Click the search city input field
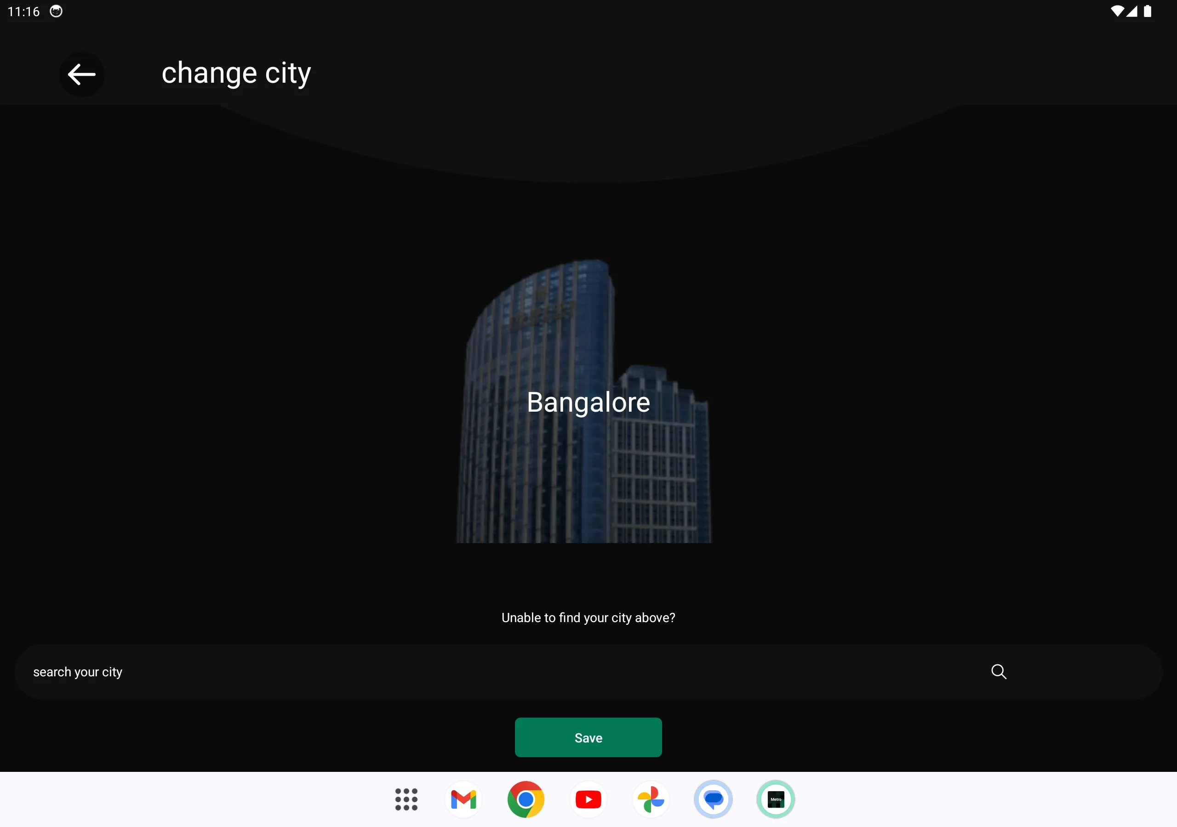This screenshot has width=1177, height=827. pyautogui.click(x=588, y=671)
